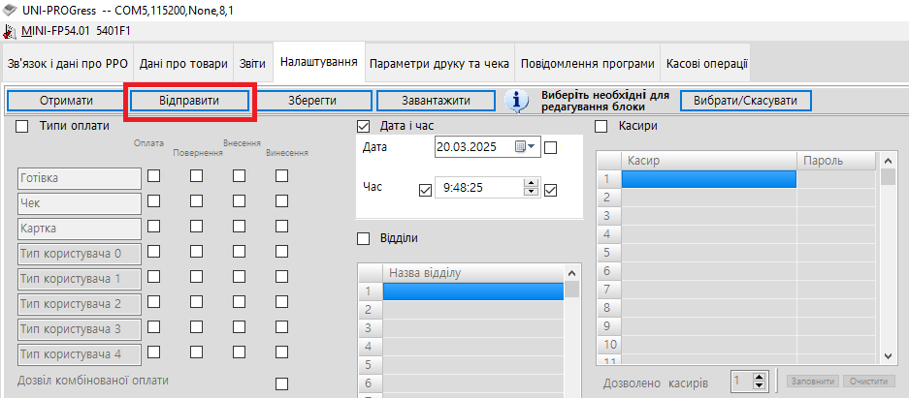Uncheck the Дата і час block checkbox
Viewport: 909px width, 398px height.
click(364, 126)
